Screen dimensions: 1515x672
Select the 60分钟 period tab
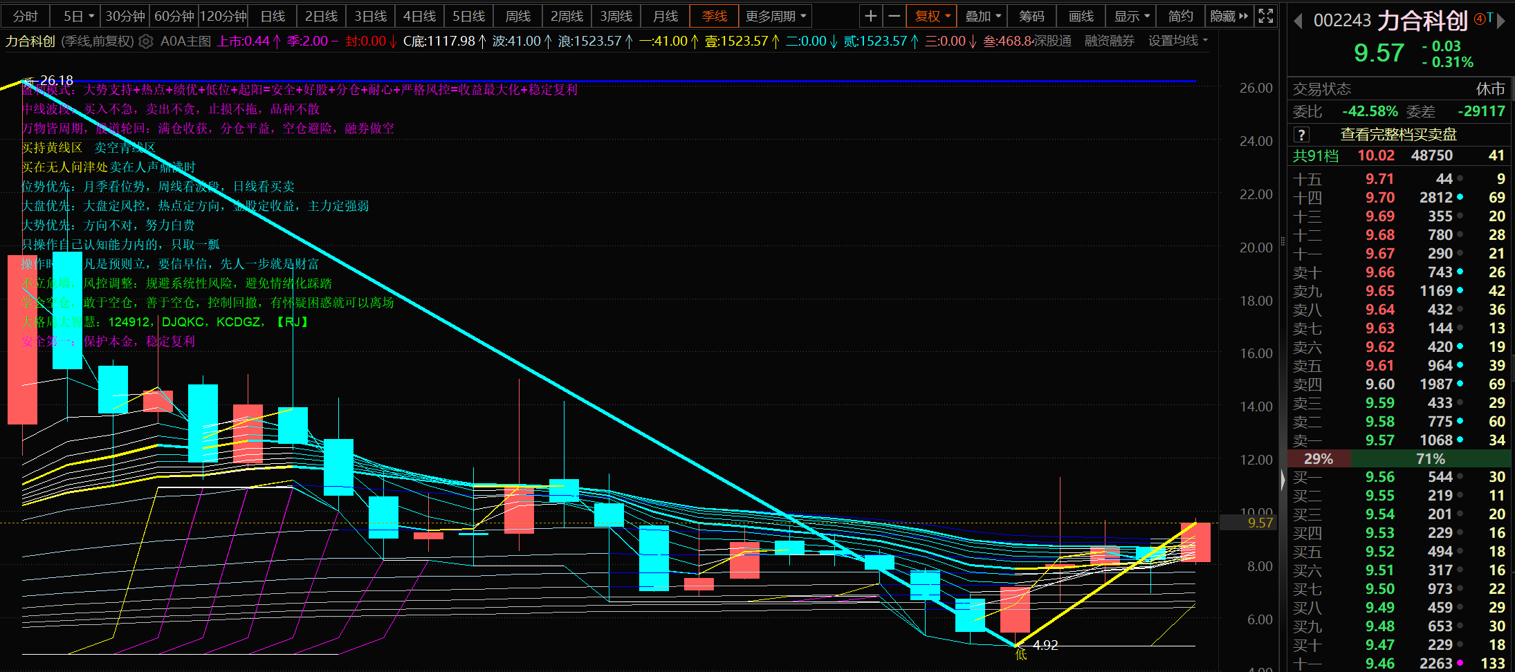174,16
